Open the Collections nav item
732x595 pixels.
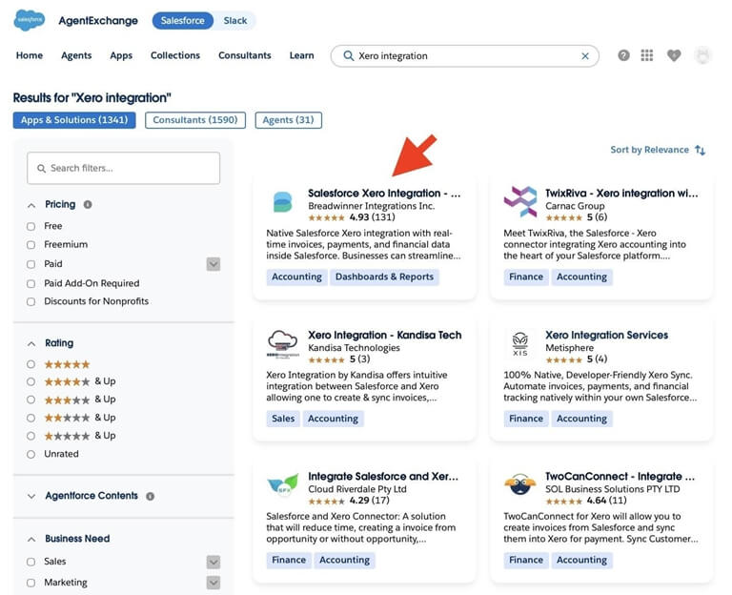(175, 55)
